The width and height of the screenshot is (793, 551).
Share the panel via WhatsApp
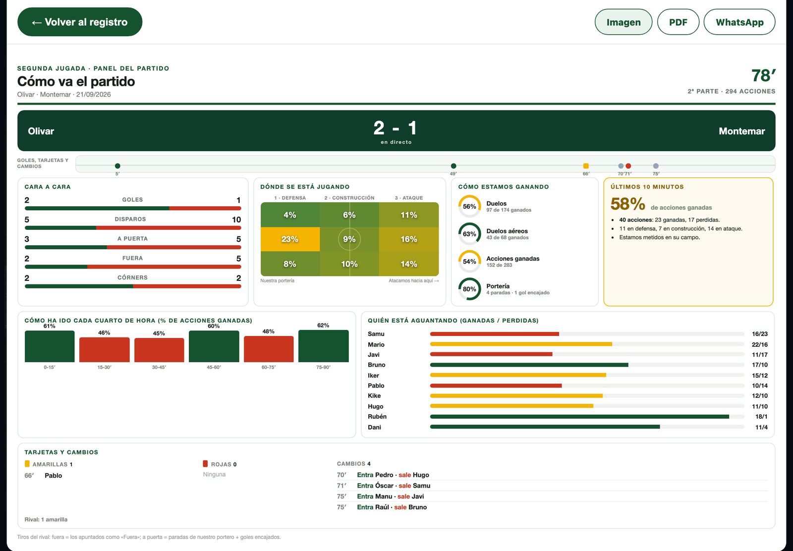pos(739,22)
